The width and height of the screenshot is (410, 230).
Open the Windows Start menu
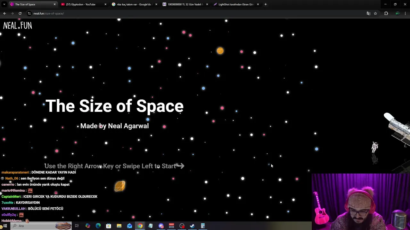point(5,226)
